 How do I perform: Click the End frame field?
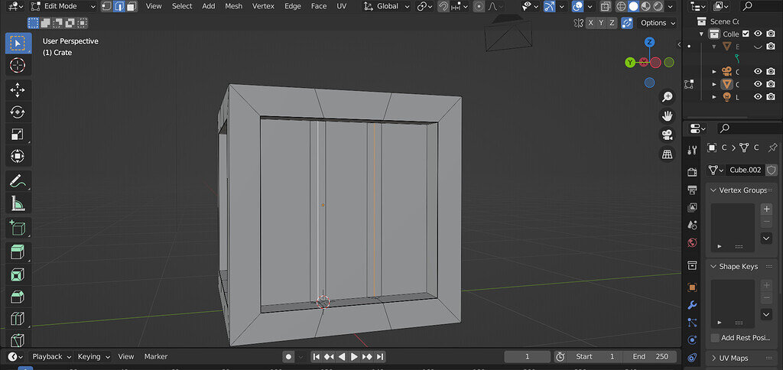coord(648,356)
